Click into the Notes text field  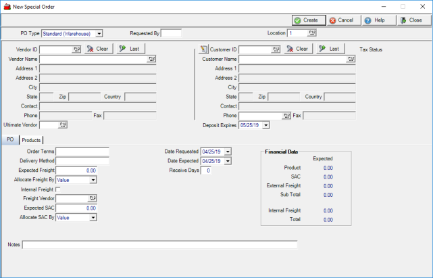pyautogui.click(x=159, y=244)
